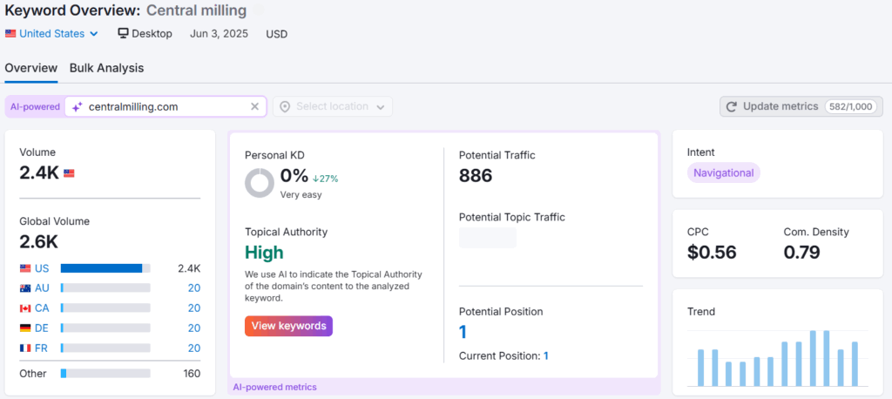Click the Trend bar chart

point(778,358)
